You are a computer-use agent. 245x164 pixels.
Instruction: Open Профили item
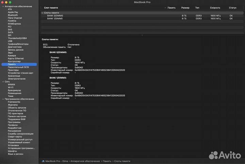pyautogui.click(x=13, y=125)
